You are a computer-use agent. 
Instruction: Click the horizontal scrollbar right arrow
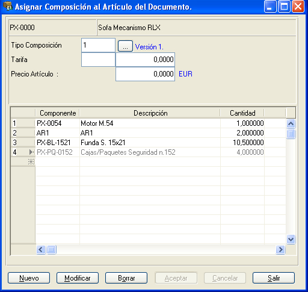280,250
